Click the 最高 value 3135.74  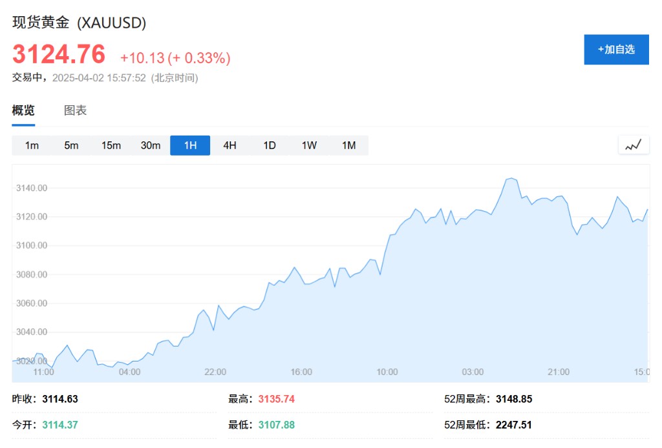pos(277,399)
